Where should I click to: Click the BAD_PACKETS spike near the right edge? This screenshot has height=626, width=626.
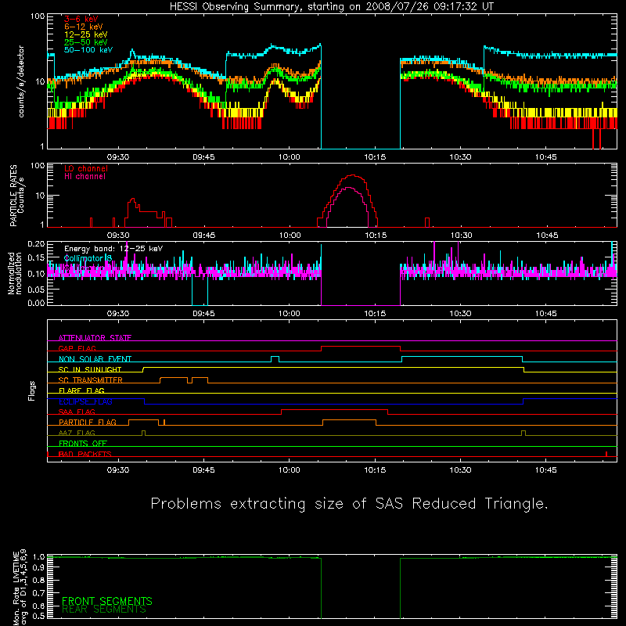tap(606, 454)
